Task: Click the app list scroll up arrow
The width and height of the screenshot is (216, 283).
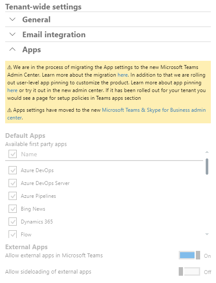Action: click(x=207, y=152)
